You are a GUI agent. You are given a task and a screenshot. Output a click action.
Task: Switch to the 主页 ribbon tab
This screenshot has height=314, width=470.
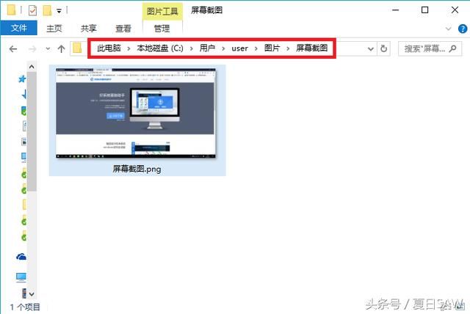[54, 29]
